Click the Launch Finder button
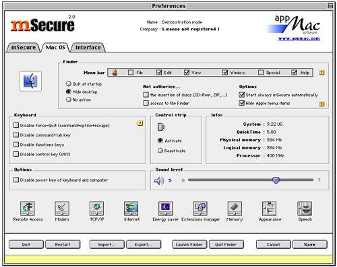Viewport: 337px width, 267px height. click(189, 245)
